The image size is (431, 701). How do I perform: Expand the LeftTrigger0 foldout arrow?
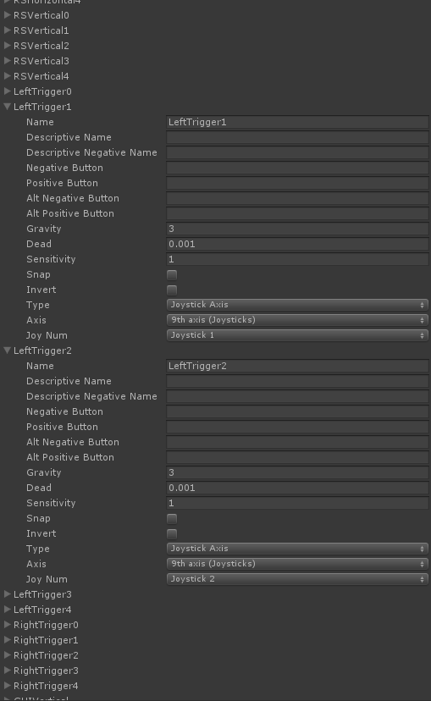click(7, 91)
